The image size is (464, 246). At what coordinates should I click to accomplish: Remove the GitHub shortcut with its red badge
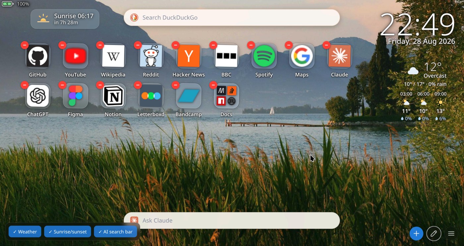click(x=25, y=45)
